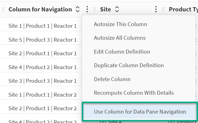Image resolution: width=198 pixels, height=123 pixels.
Task: Click the Site column header label
Action: [105, 9]
